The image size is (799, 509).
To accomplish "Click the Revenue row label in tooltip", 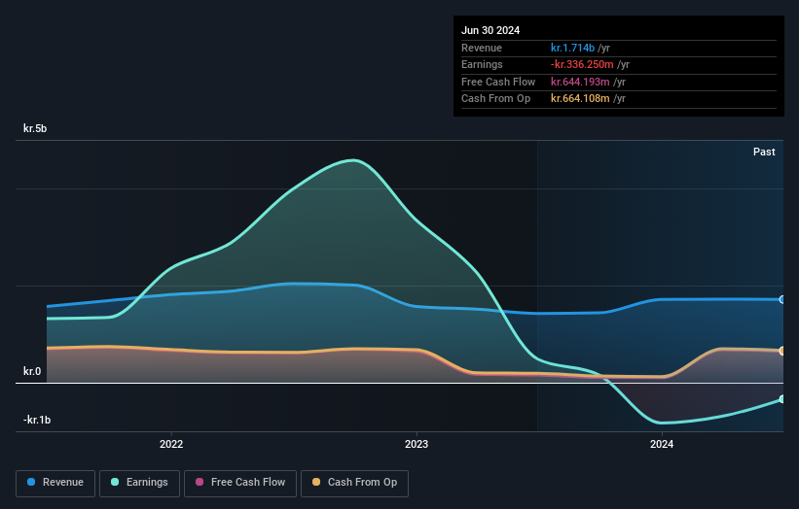I will [x=482, y=48].
